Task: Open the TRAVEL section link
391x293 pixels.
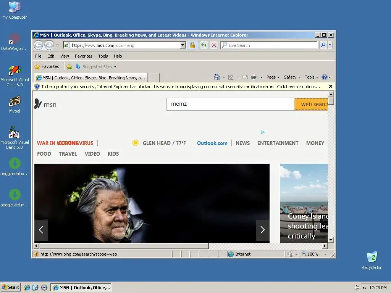Action: pyautogui.click(x=68, y=154)
